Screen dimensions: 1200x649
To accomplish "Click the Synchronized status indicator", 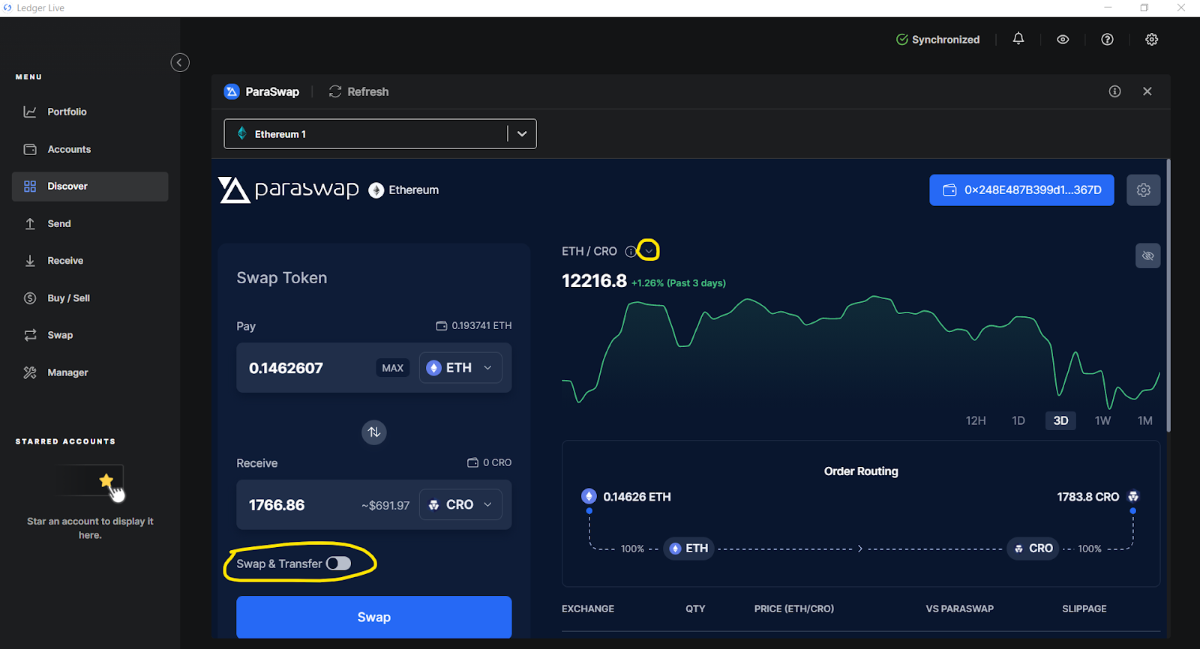I will click(x=937, y=40).
